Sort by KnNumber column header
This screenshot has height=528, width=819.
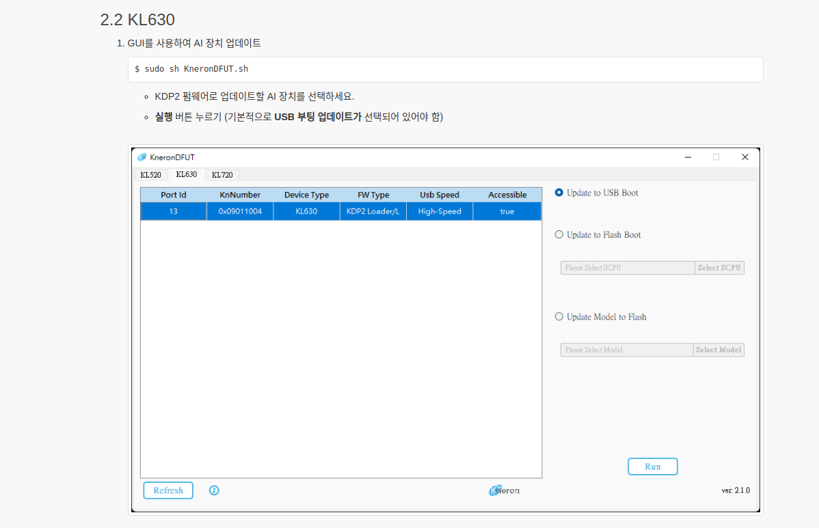pyautogui.click(x=240, y=195)
